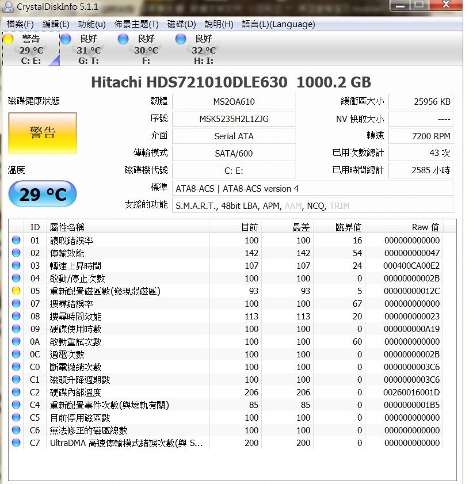Screen dimensions: 469x484
Task: Select the C: E: disk tab with warning
Action: tap(31, 49)
